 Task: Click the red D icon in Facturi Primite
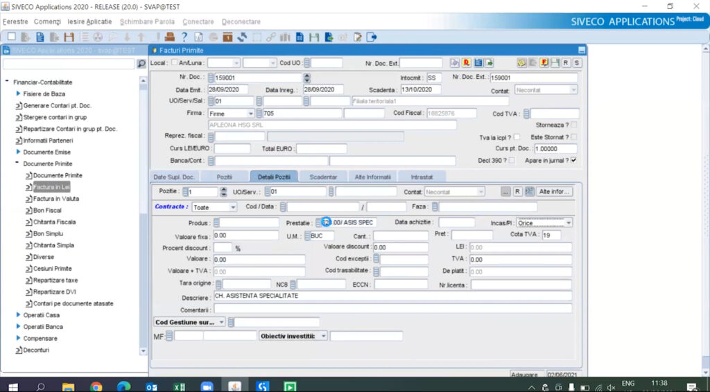pos(466,63)
